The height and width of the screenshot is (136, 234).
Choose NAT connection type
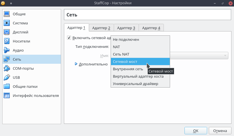(140, 47)
